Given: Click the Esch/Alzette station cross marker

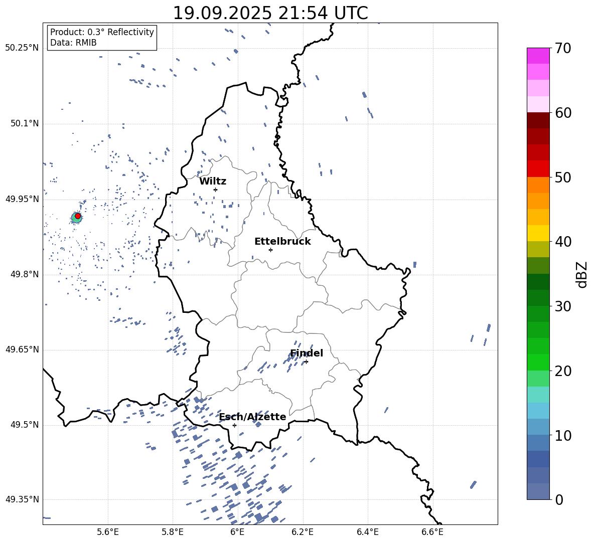Looking at the screenshot, I should point(234,425).
